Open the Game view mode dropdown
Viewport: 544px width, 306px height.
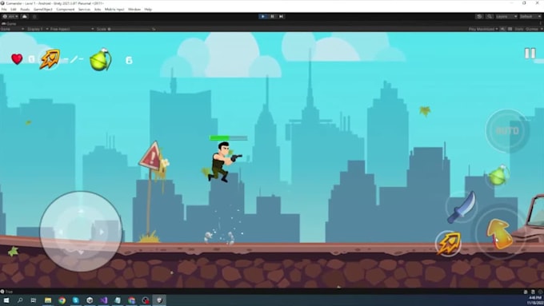point(12,29)
